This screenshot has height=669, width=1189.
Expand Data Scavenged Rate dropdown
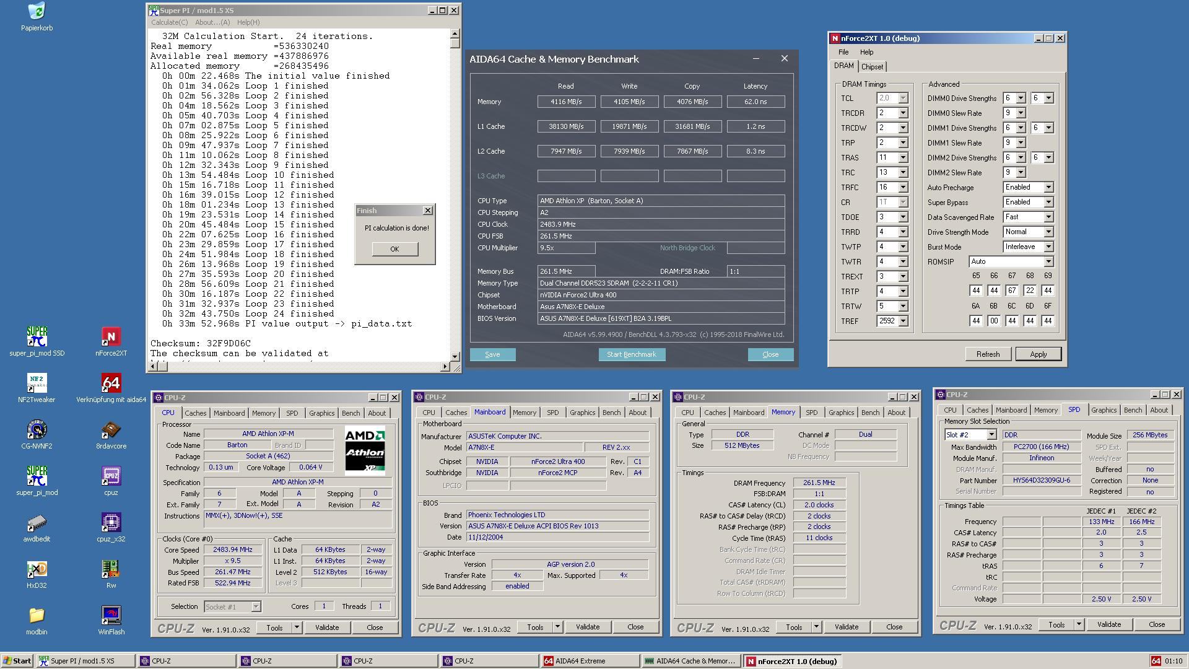click(x=1048, y=217)
